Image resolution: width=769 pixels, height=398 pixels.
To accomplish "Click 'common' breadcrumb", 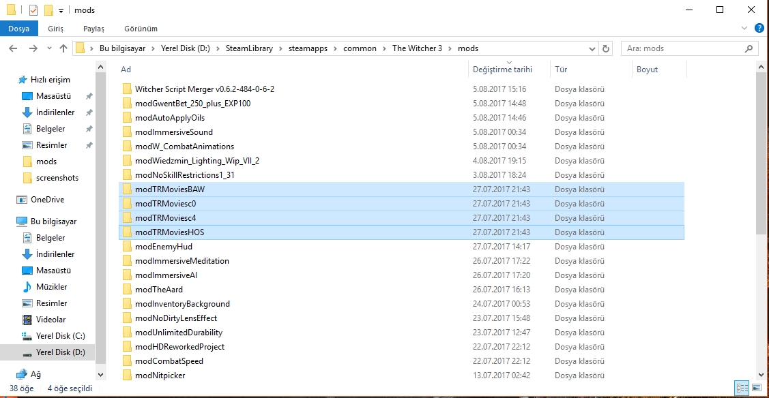I will pyautogui.click(x=360, y=48).
